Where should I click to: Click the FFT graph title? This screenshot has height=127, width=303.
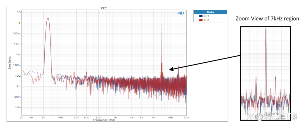pyautogui.click(x=104, y=8)
